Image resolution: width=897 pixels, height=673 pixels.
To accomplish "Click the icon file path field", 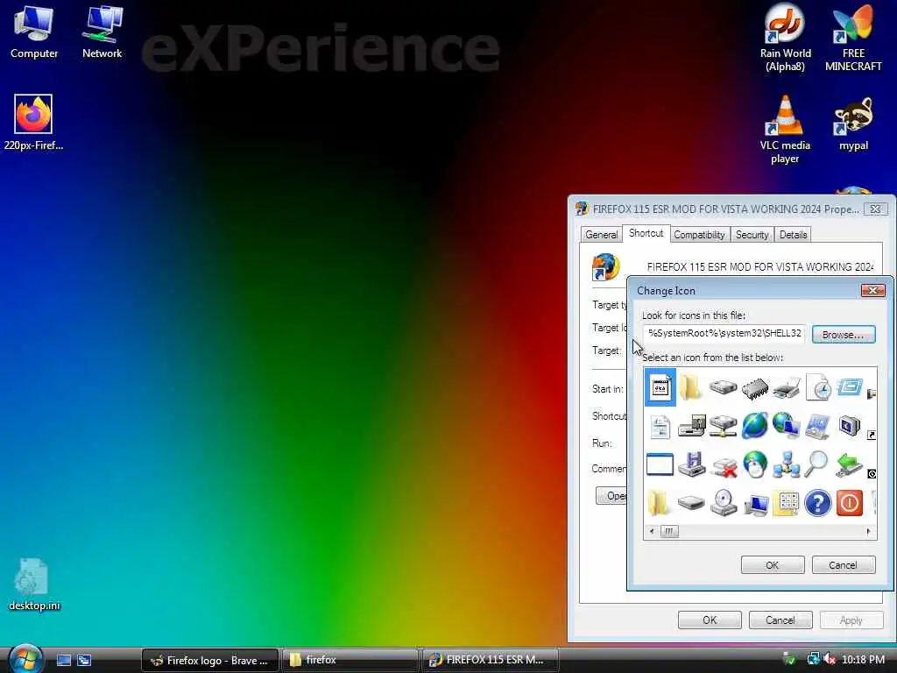I will 724,333.
